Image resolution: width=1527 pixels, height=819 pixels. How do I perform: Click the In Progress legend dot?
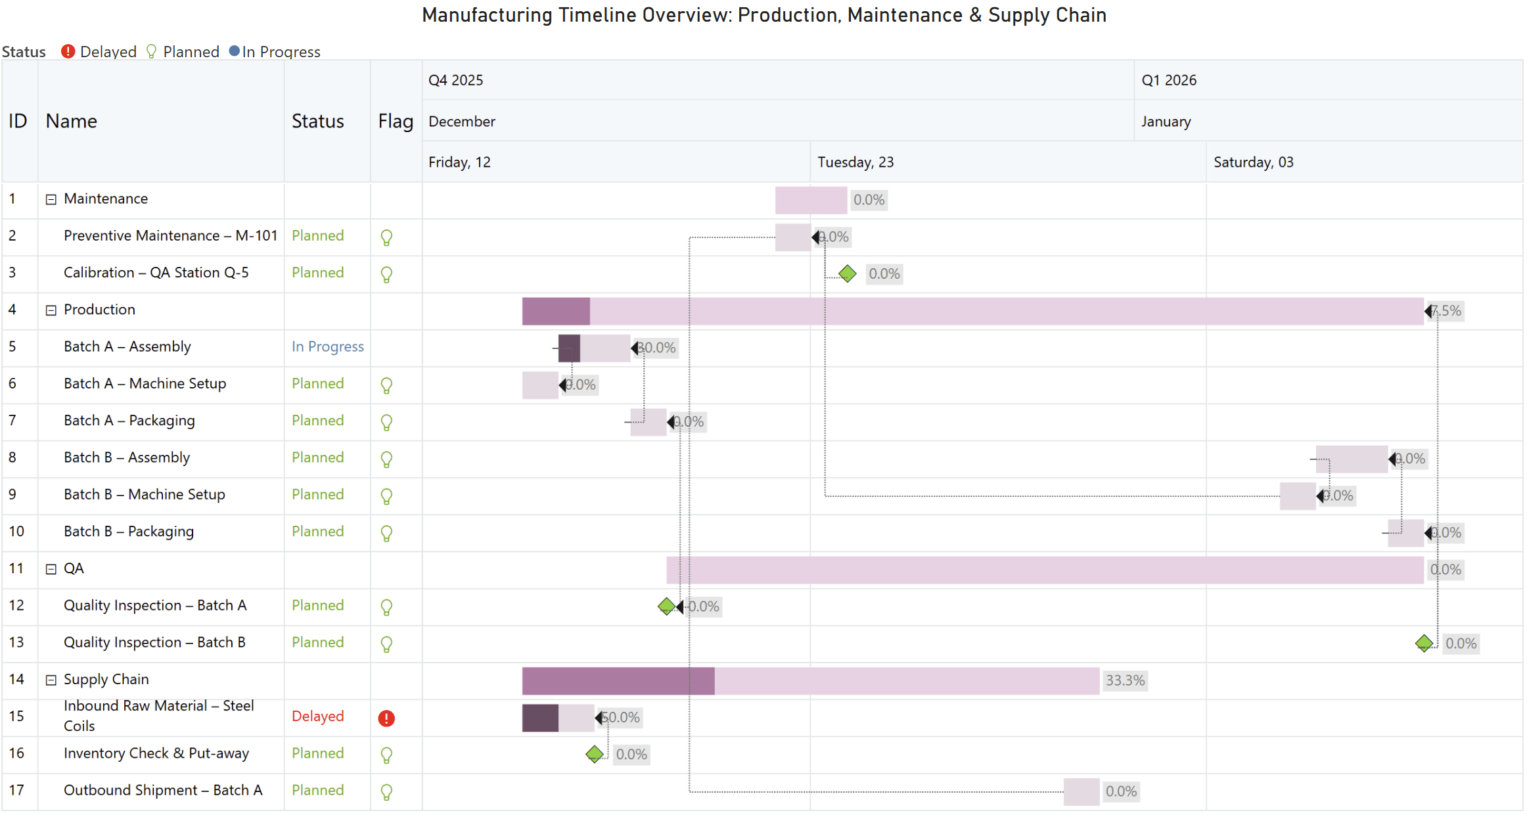pos(234,51)
